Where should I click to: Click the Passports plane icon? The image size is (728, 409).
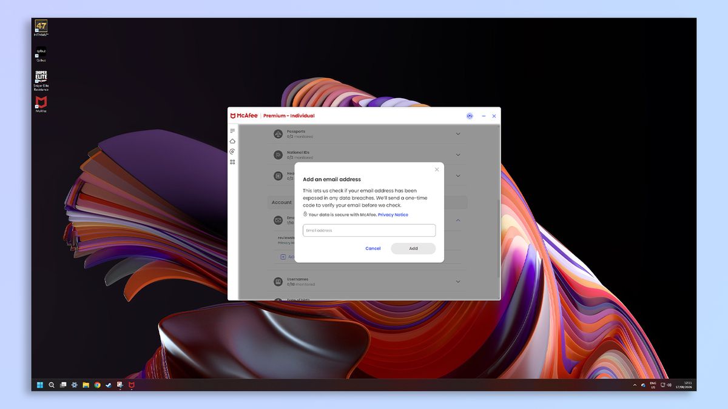(x=278, y=134)
